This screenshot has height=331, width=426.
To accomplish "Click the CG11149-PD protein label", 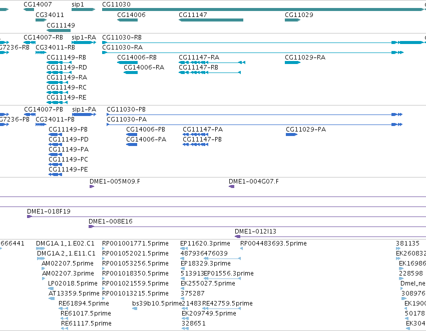I will (x=69, y=139).
